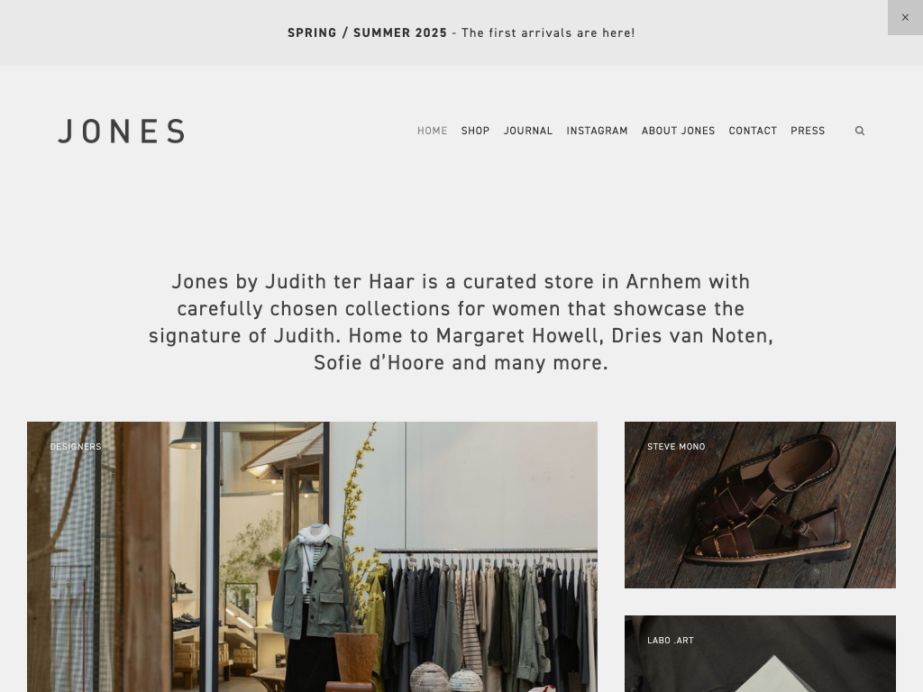This screenshot has height=692, width=923.
Task: Dismiss the Spring / Summer announcement banner
Action: 905,18
